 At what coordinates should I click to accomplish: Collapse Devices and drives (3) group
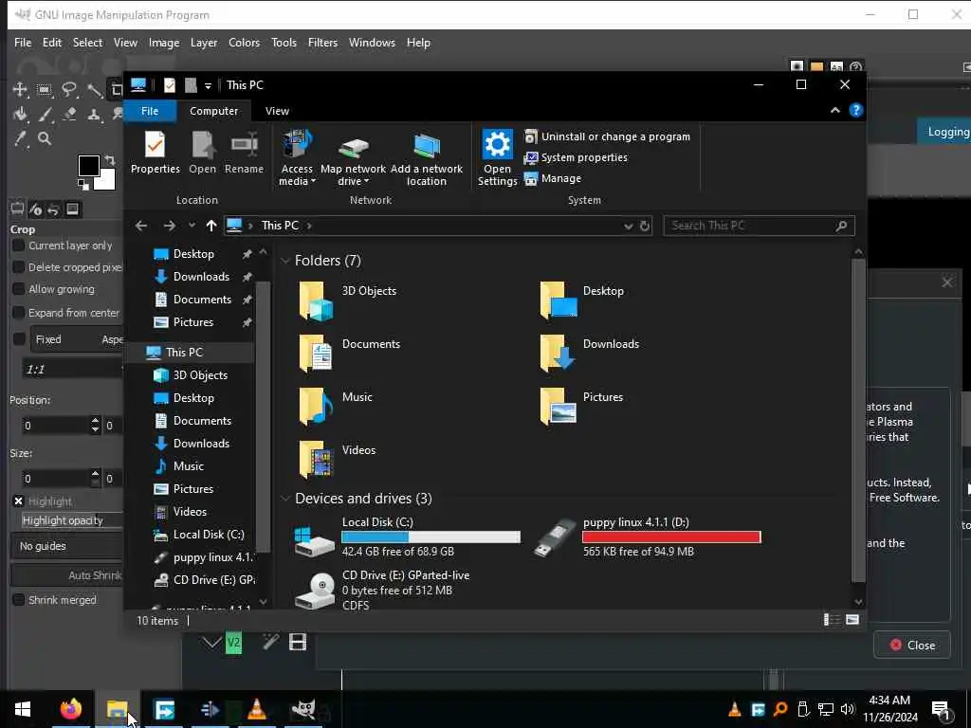[285, 499]
